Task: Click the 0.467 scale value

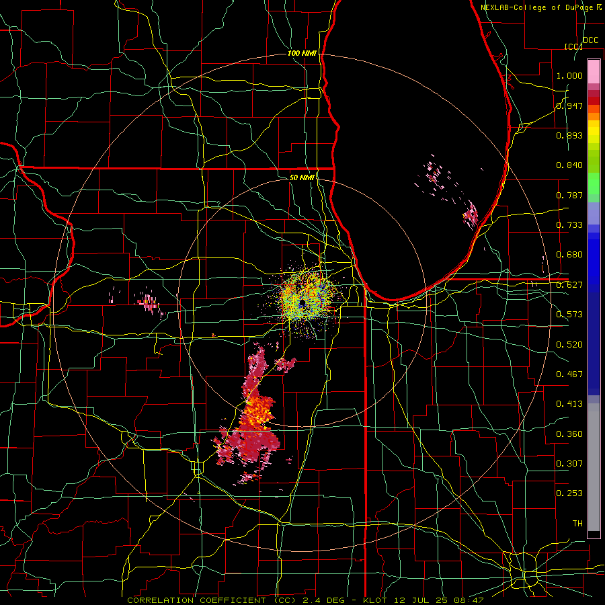Action: coord(569,374)
